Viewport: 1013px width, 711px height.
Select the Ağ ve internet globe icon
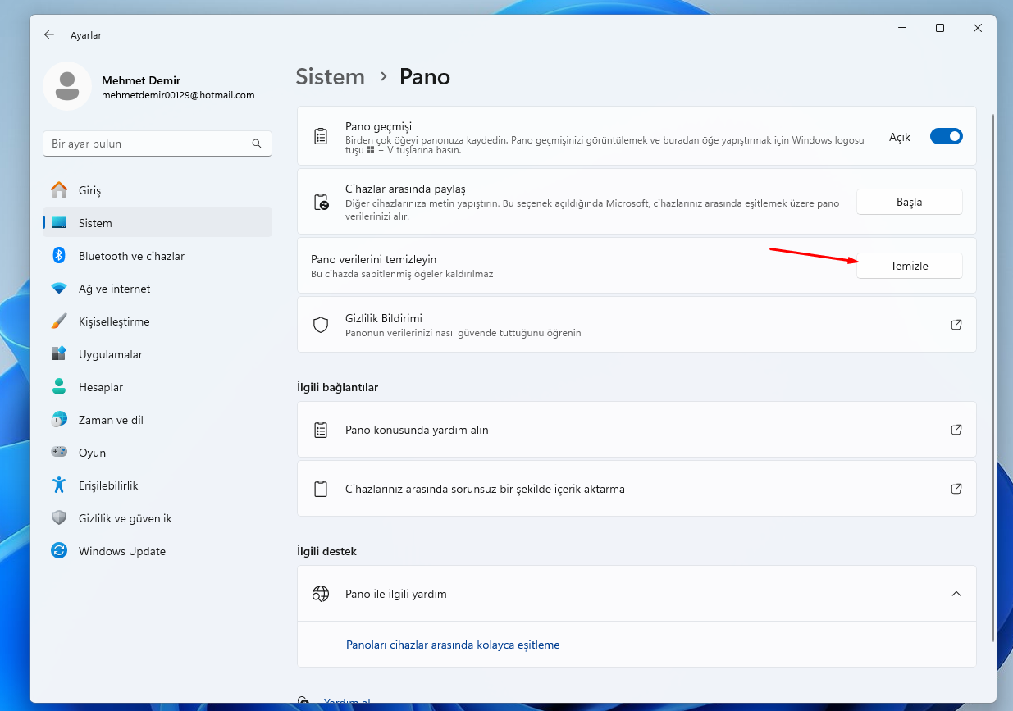point(58,289)
